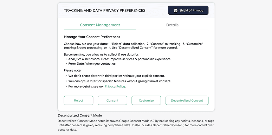
Task: Click the 'Form Data: When you contact us' bullet
Action: [92, 64]
